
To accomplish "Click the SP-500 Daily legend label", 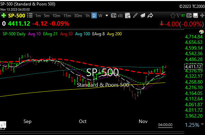I will coord(14,34).
